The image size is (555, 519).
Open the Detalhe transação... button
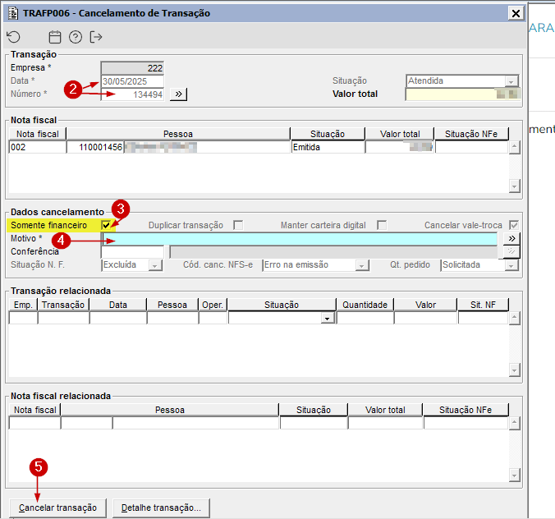click(161, 508)
